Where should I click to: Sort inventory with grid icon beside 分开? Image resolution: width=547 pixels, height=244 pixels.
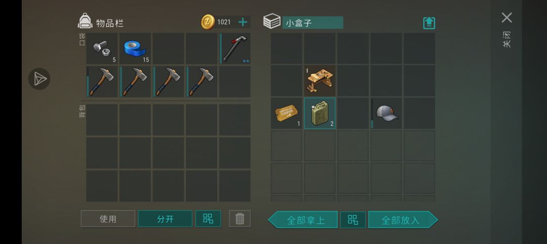pos(208,219)
